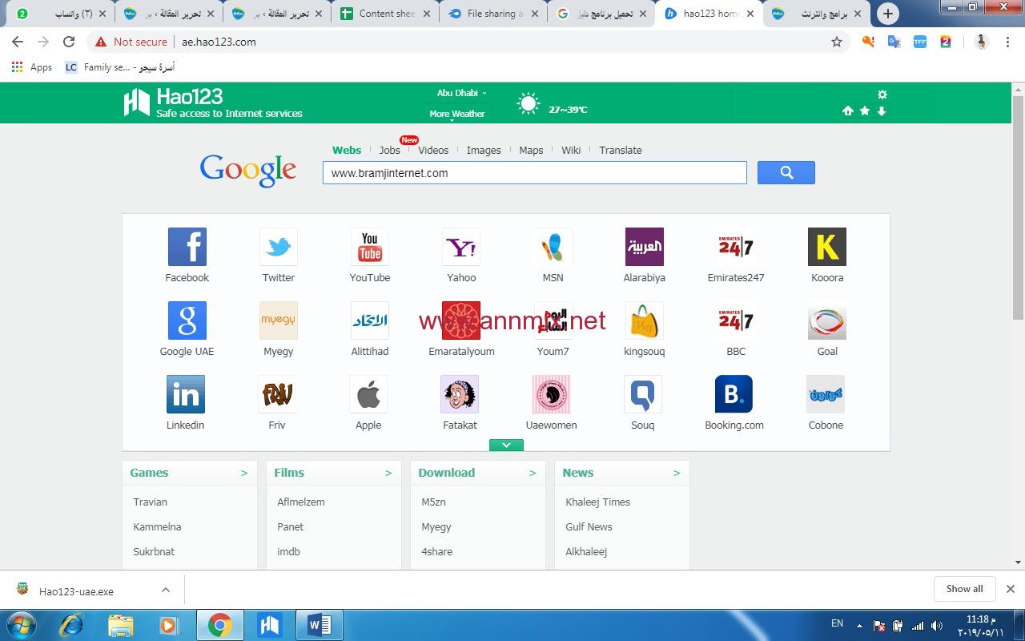The image size is (1025, 641).
Task: Open Chrome's three-dot menu
Action: click(1008, 42)
